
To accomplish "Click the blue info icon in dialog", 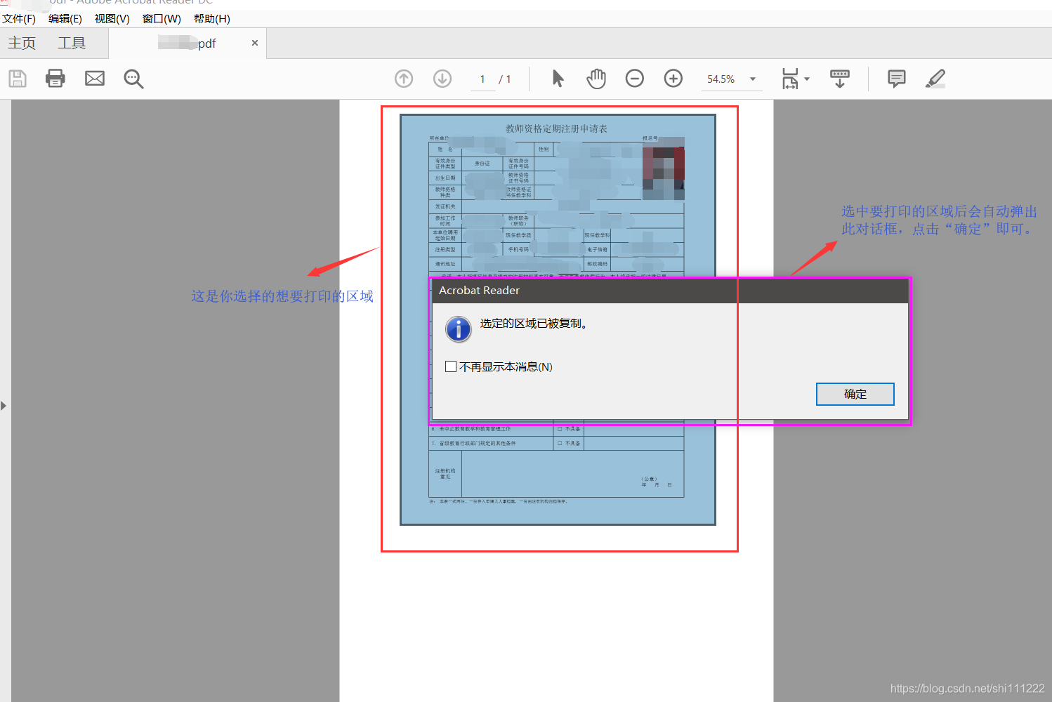I will (459, 329).
